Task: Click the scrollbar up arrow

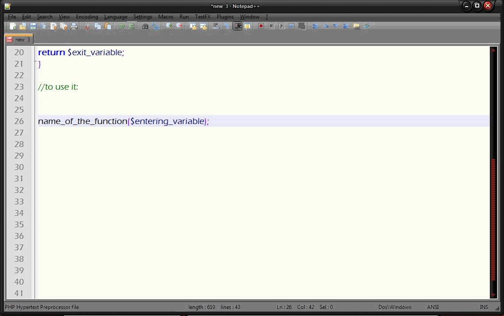Action: coord(493,50)
